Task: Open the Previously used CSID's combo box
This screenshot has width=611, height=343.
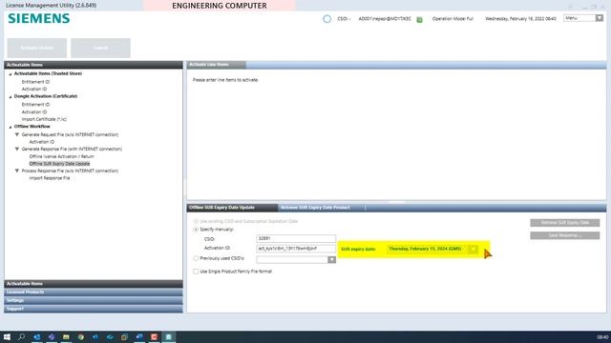Action: (x=331, y=259)
